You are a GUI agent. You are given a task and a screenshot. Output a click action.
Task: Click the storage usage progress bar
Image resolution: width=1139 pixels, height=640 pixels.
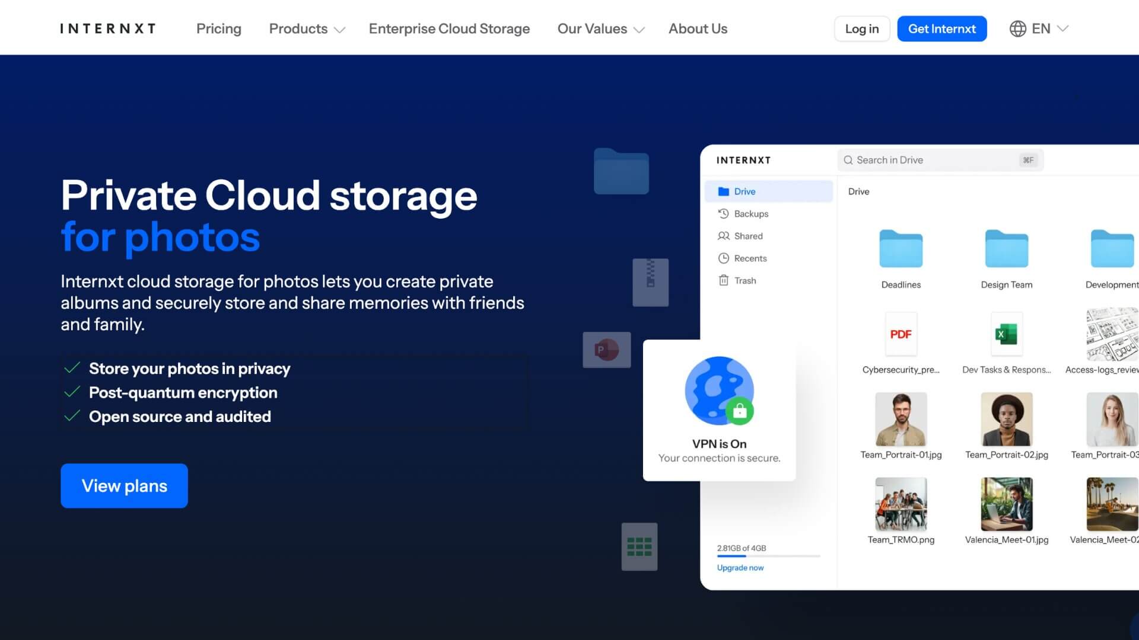pyautogui.click(x=768, y=556)
